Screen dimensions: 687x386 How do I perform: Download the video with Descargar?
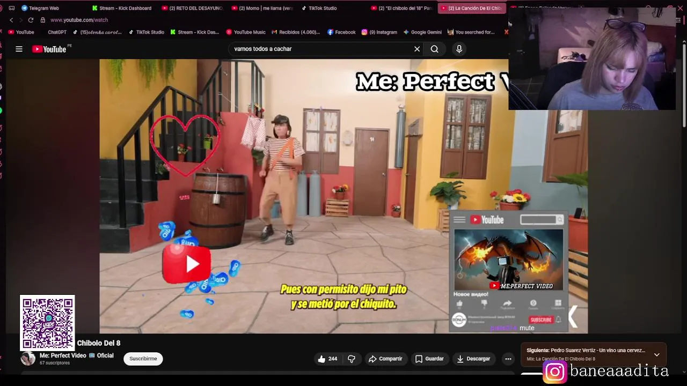point(473,359)
